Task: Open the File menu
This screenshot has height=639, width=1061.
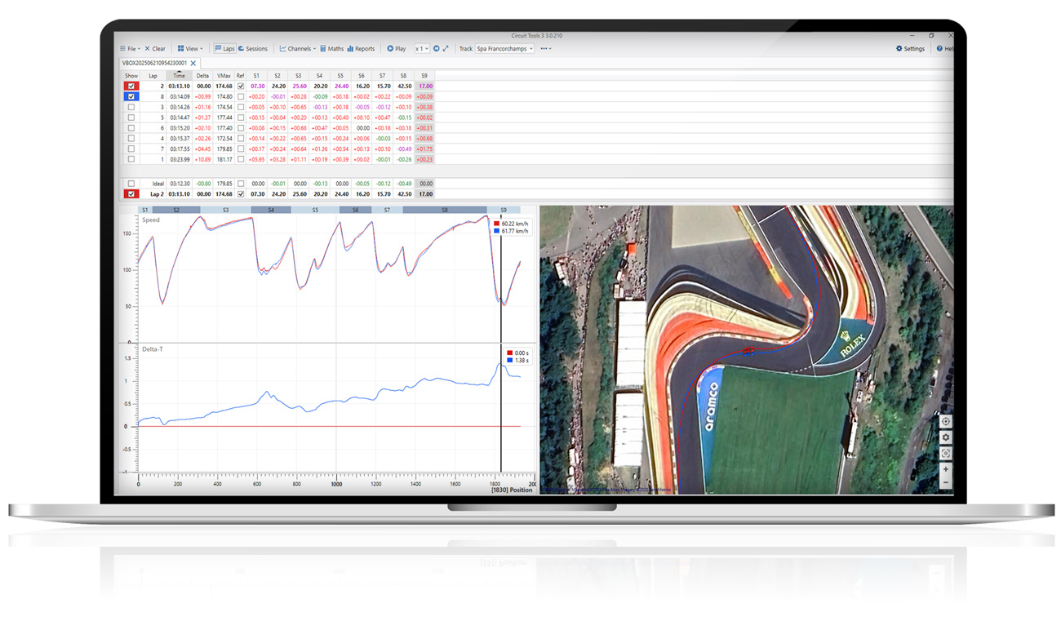Action: point(130,49)
